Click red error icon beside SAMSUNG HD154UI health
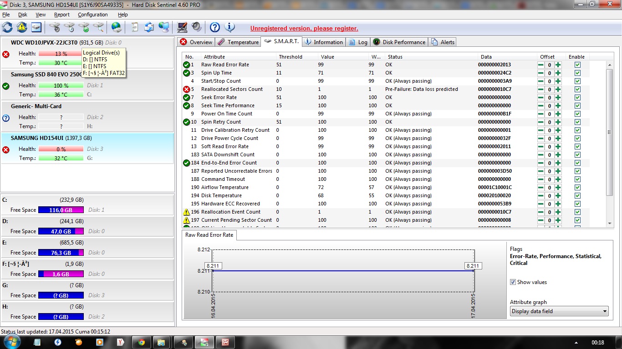The image size is (622, 349). coord(6,150)
